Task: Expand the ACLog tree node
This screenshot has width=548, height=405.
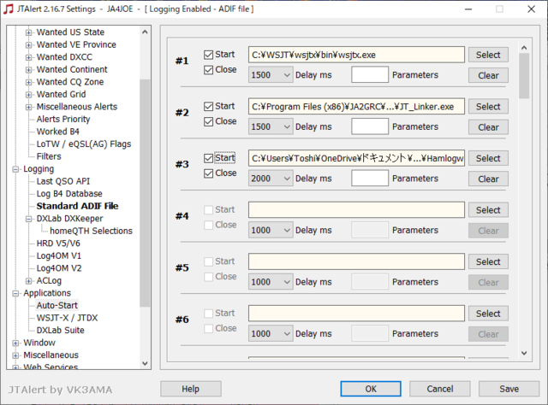Action: [28, 281]
